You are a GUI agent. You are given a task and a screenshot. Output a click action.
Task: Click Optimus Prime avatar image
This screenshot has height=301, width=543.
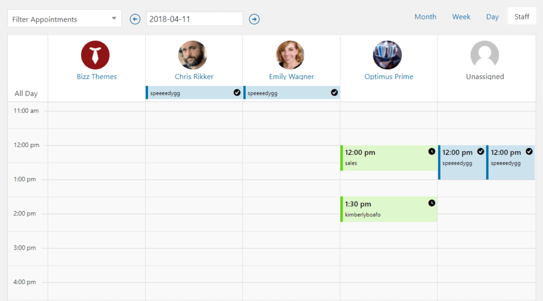[x=387, y=55]
